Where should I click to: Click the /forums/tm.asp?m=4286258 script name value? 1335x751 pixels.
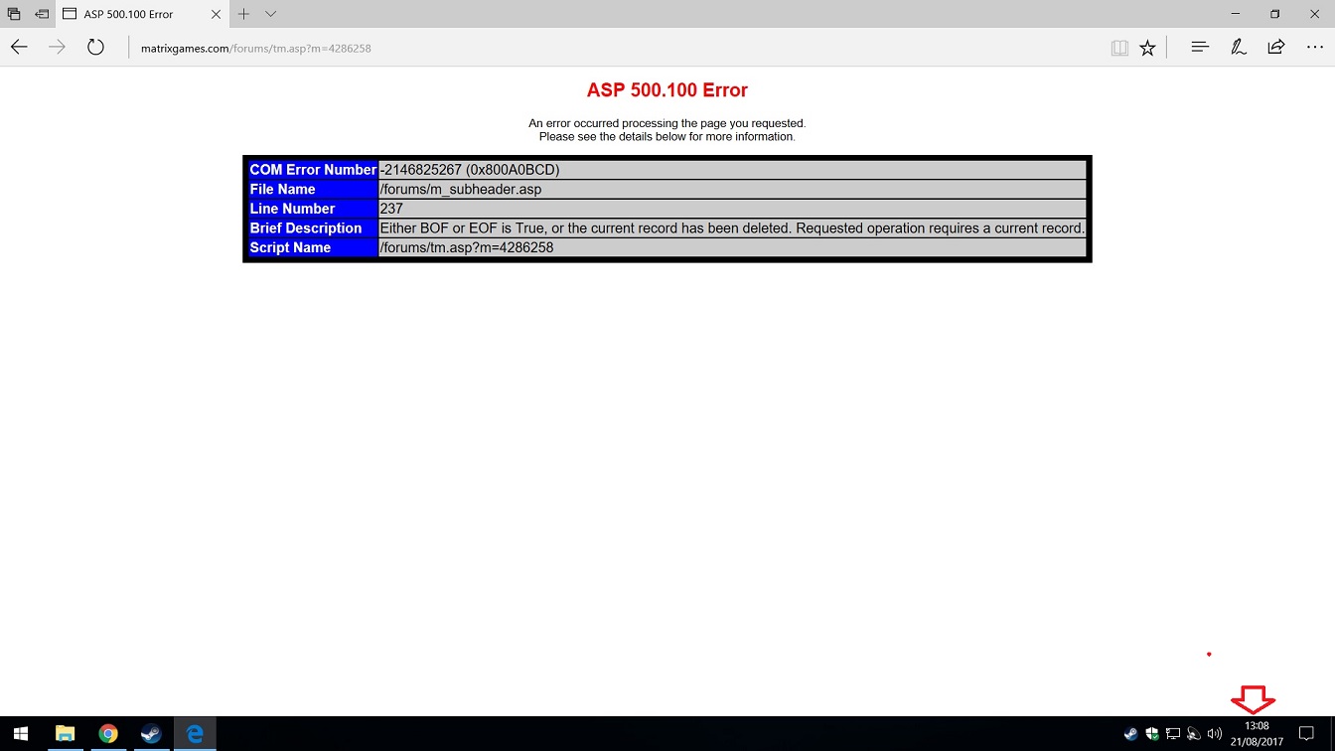tap(467, 247)
